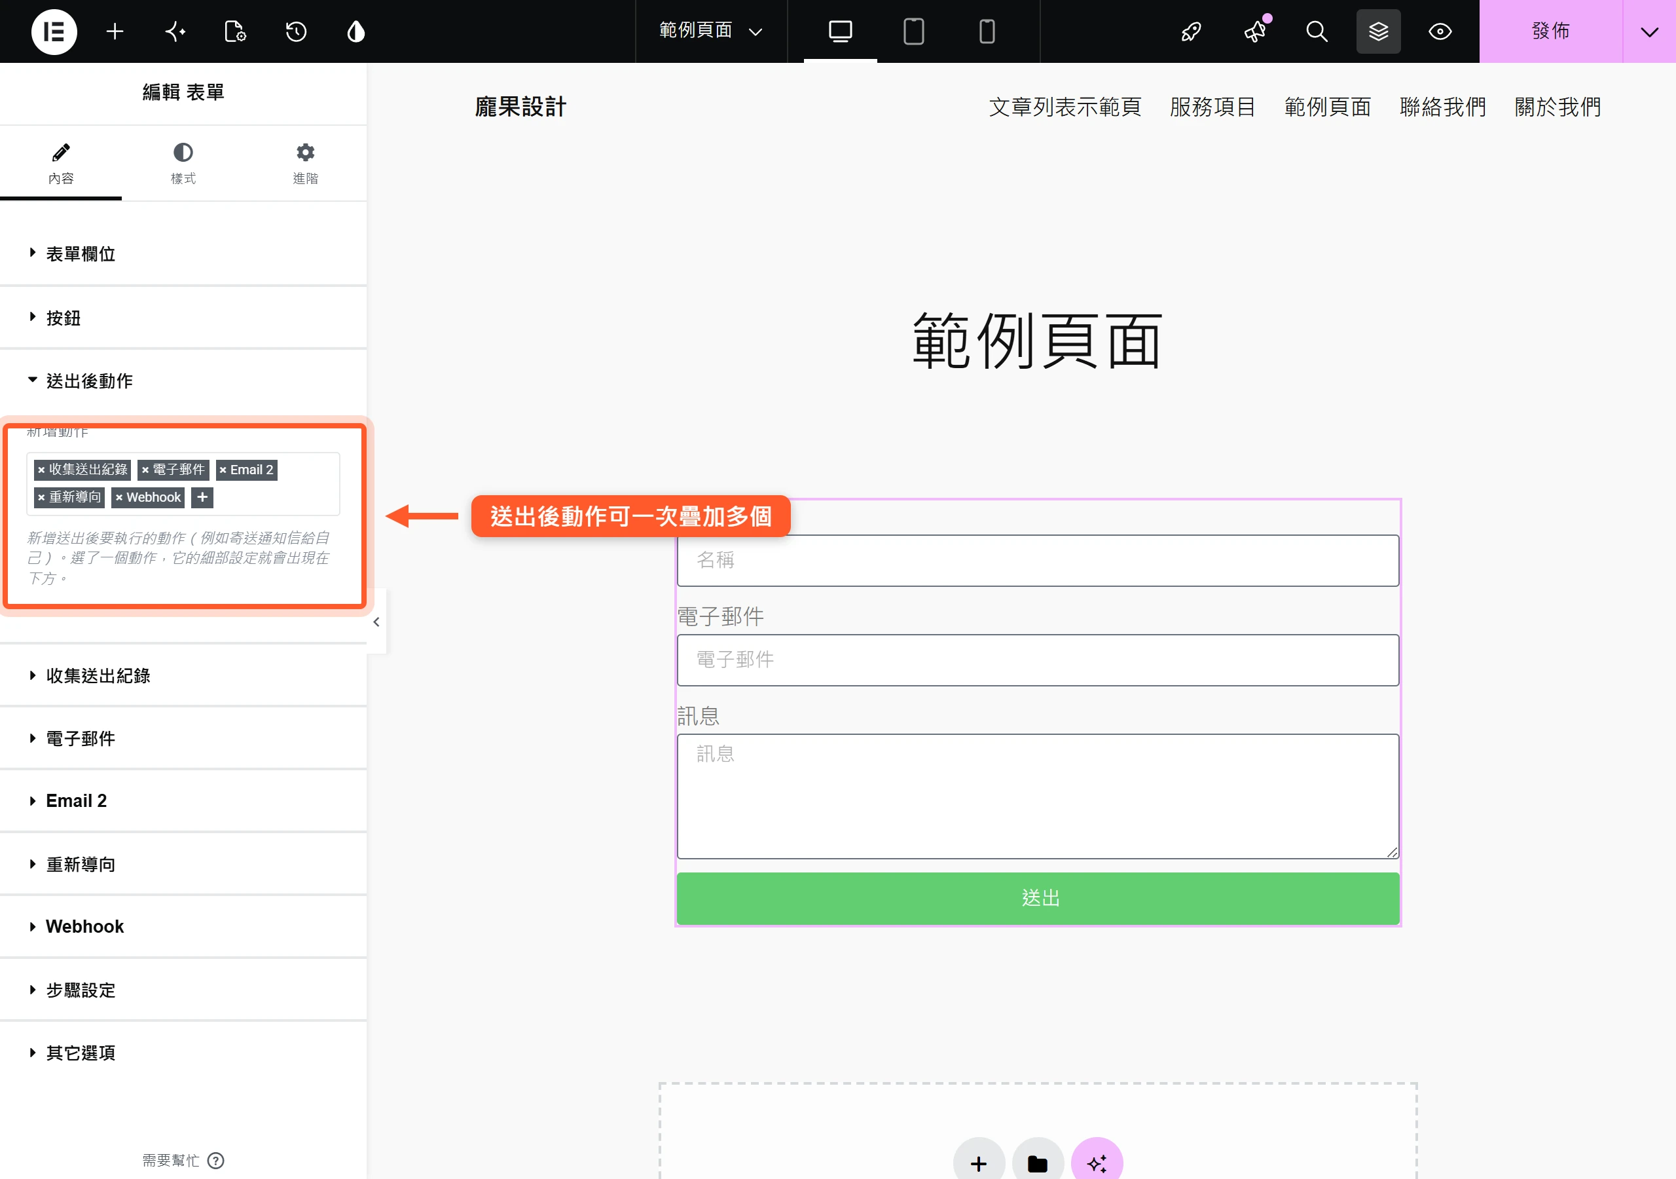Screen dimensions: 1676x1179
Task: Click the help question mark icon
Action: click(x=216, y=1160)
